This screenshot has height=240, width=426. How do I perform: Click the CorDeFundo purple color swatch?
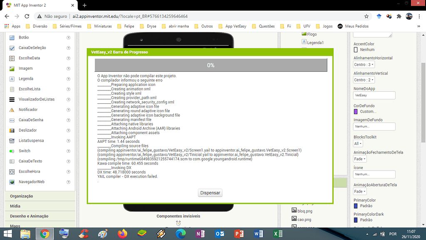point(356,111)
